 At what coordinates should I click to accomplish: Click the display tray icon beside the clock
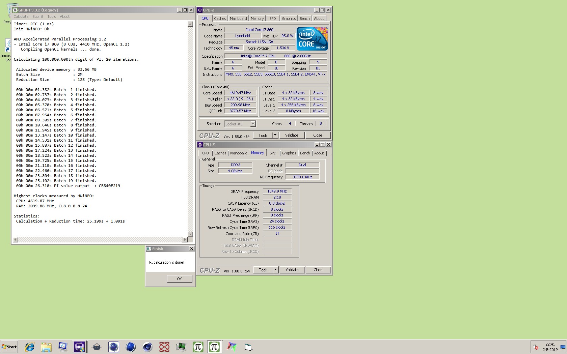pos(563,347)
